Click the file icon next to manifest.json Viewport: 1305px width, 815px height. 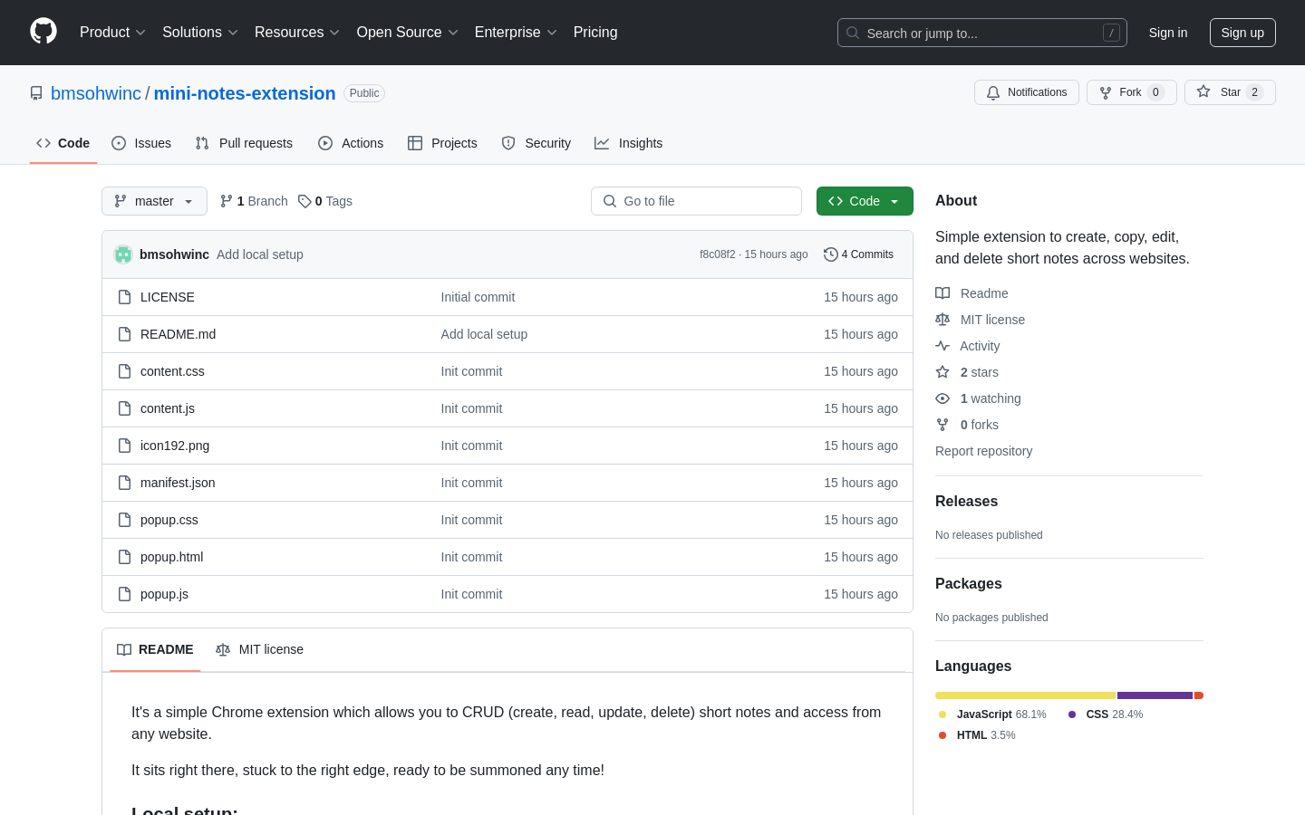[x=125, y=483]
